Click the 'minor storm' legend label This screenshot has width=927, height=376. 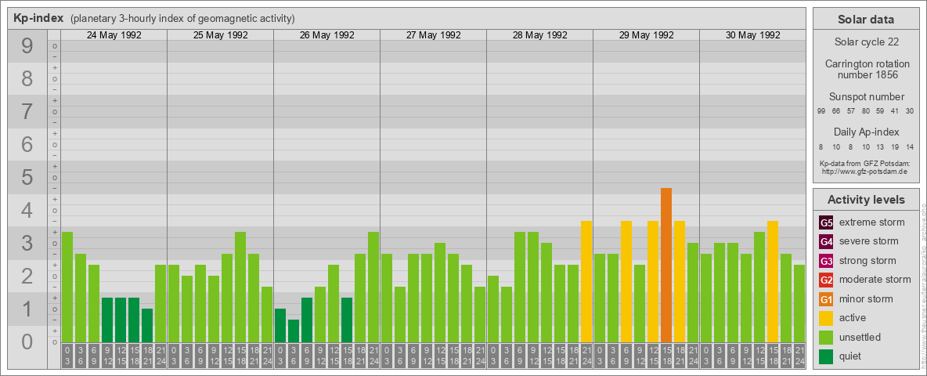coord(866,298)
